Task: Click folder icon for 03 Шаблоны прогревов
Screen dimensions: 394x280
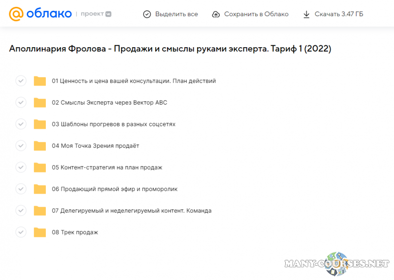Action: pos(40,124)
